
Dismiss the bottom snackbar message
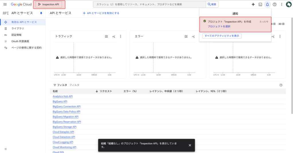point(190,145)
